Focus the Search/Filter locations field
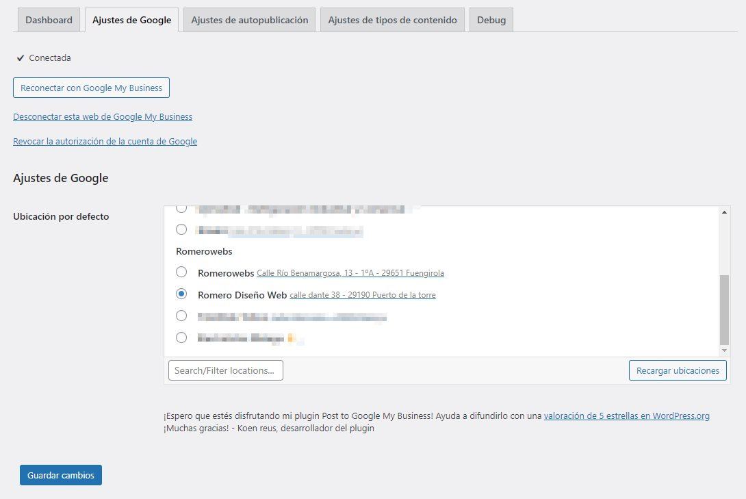This screenshot has width=746, height=499. (225, 370)
